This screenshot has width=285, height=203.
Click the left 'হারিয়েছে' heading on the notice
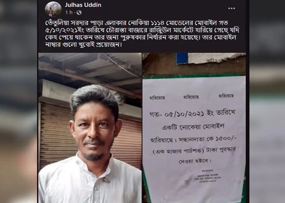[157, 97]
